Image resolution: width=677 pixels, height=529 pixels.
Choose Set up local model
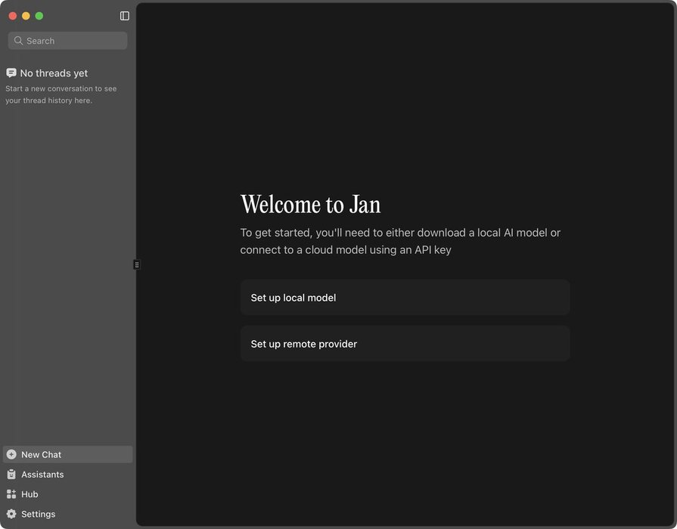coord(405,298)
